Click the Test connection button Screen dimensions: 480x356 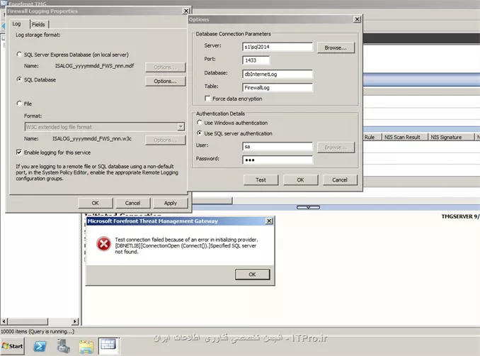point(261,180)
